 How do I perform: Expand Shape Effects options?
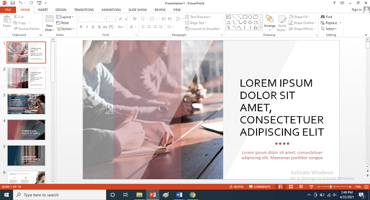(302, 29)
